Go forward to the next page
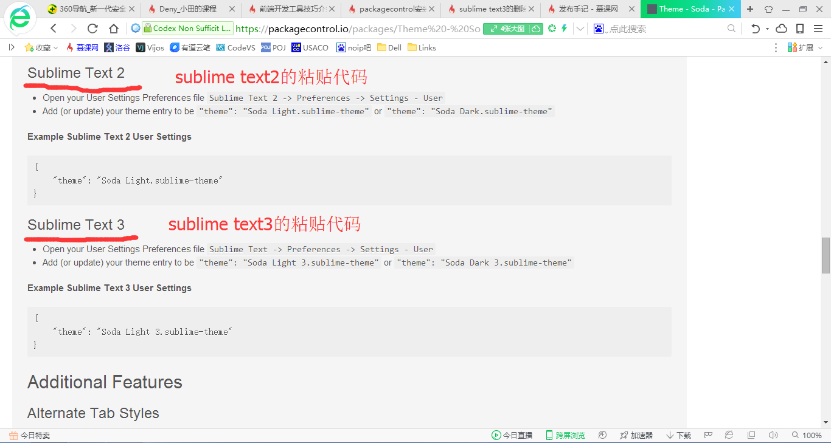This screenshot has width=831, height=443. (74, 29)
